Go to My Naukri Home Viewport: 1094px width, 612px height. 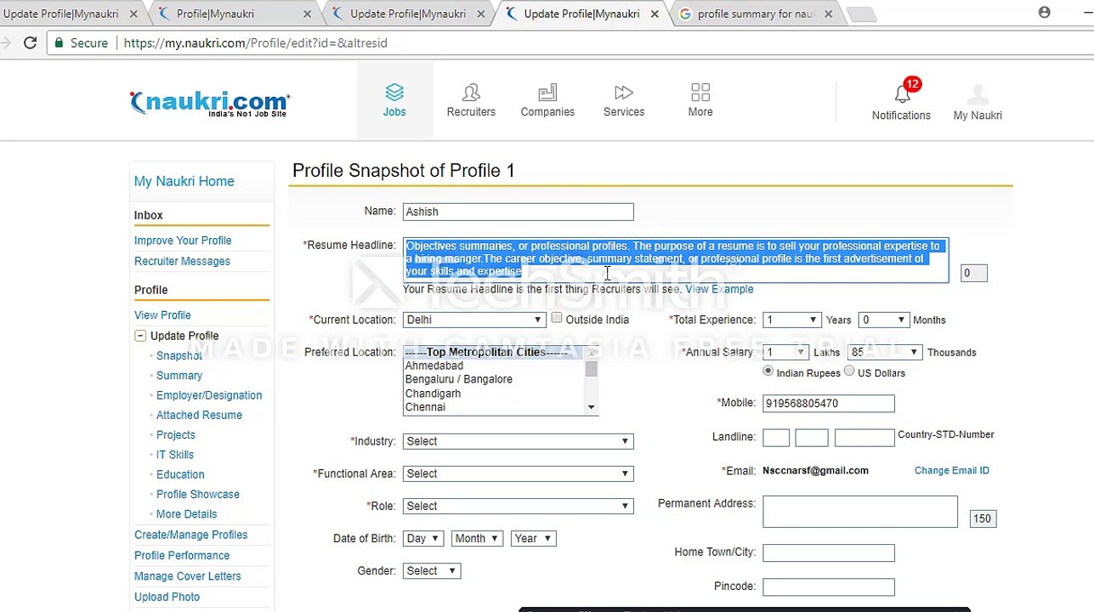tap(184, 181)
